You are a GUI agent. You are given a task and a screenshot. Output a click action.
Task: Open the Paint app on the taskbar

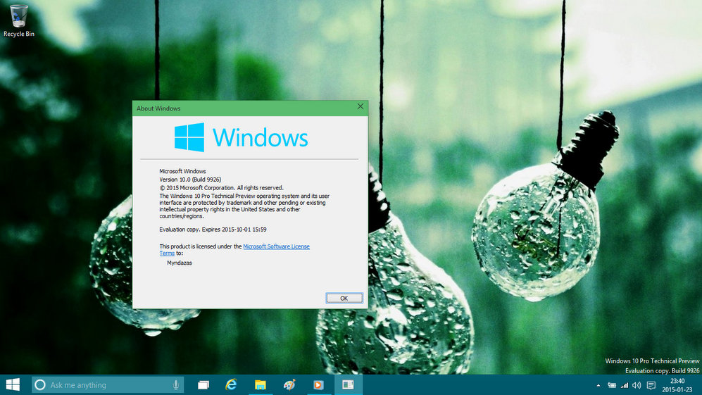289,385
